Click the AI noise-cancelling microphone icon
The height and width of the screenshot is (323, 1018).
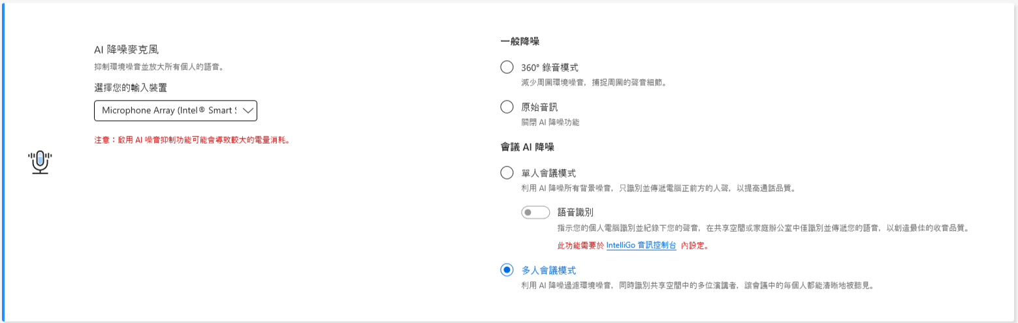pos(40,162)
